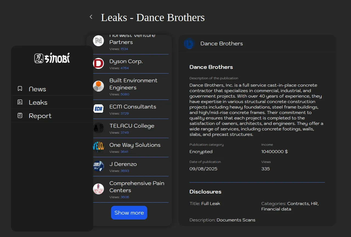The width and height of the screenshot is (351, 237).
Task: Open the Norwest Venture Partners entry
Action: pos(132,39)
